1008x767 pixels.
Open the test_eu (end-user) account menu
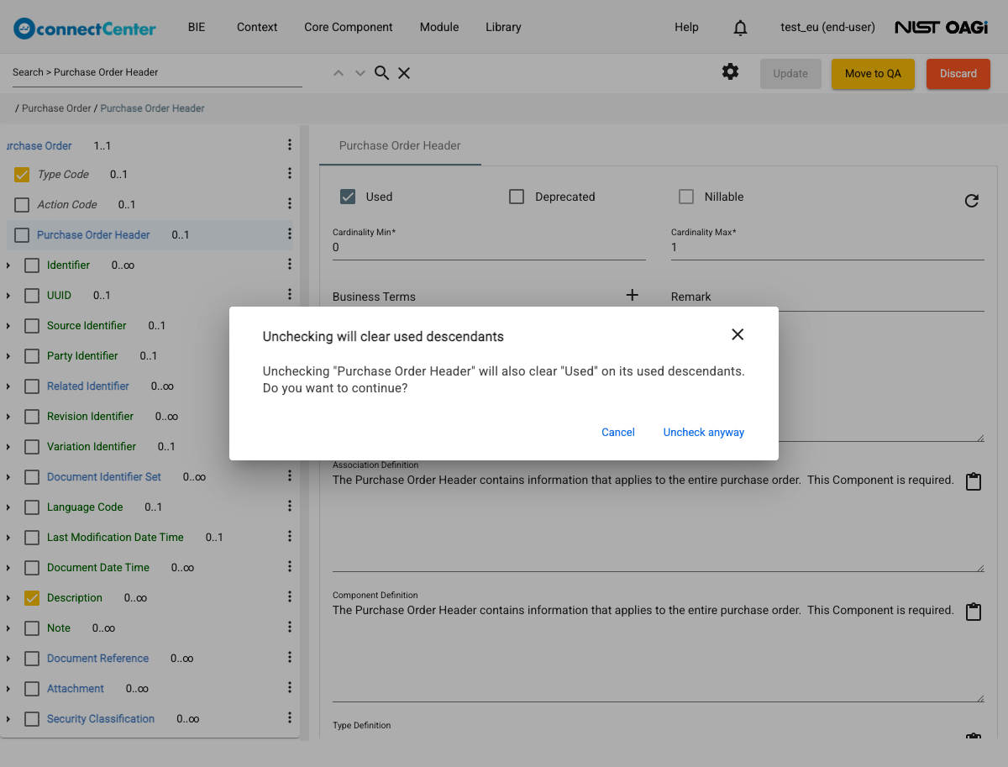tap(827, 27)
